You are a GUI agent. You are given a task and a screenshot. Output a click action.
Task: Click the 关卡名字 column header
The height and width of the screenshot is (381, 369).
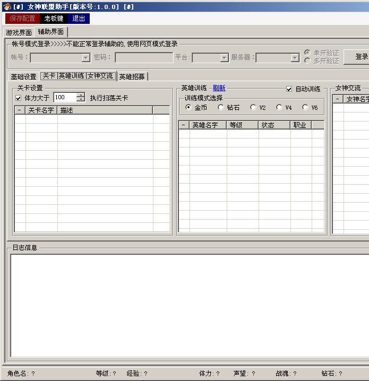point(41,110)
